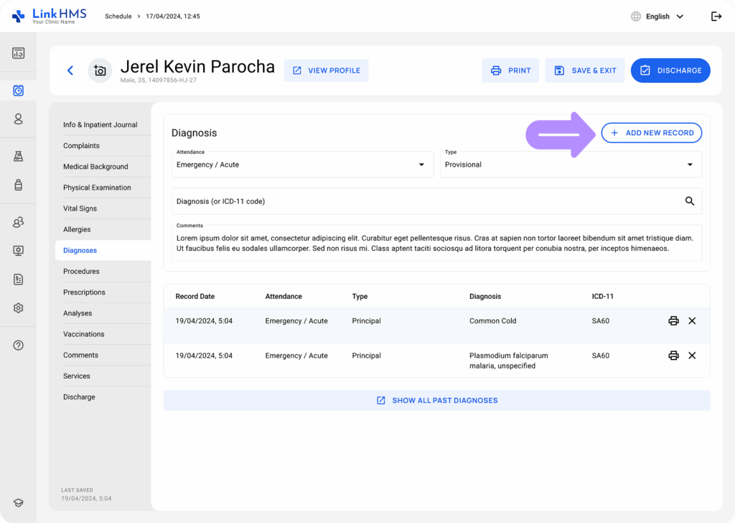The image size is (735, 523).
Task: Print the Common Cold diagnosis record
Action: click(x=673, y=321)
